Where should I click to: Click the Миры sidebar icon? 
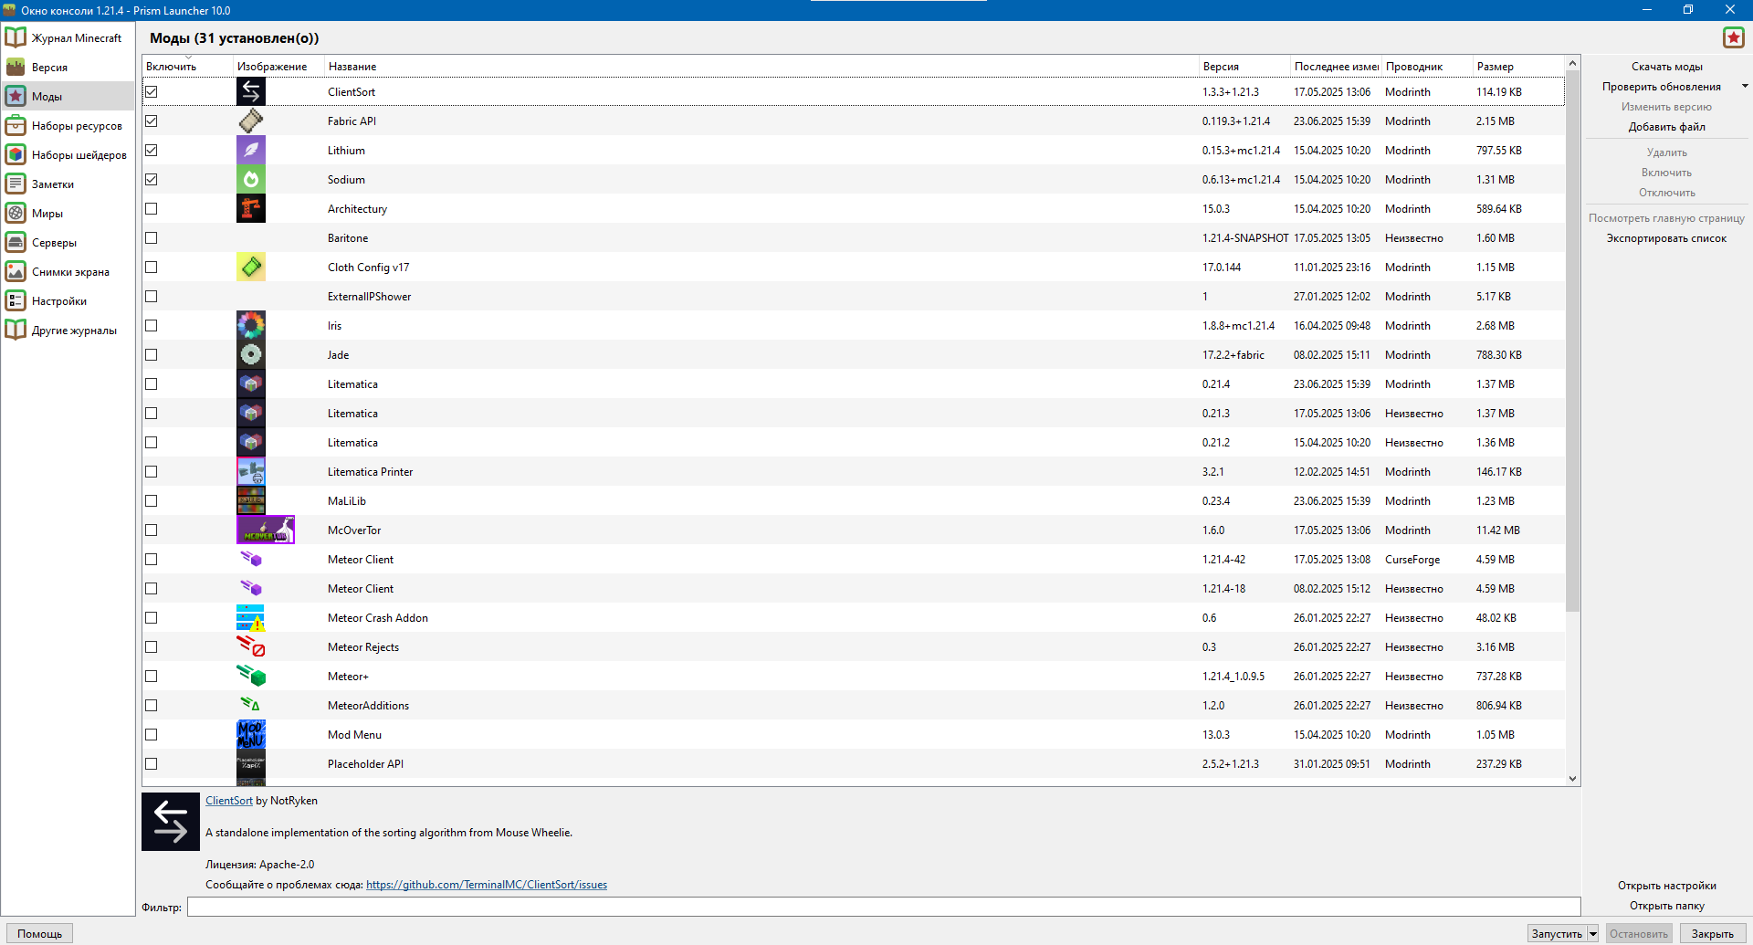(16, 213)
